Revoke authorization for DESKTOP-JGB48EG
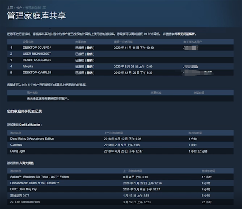Image resolution: width=242 pixels, height=209 pixels. [x=90, y=61]
